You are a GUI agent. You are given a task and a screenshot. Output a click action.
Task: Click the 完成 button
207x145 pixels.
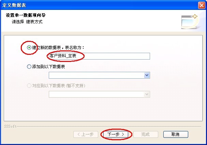pos(146,134)
